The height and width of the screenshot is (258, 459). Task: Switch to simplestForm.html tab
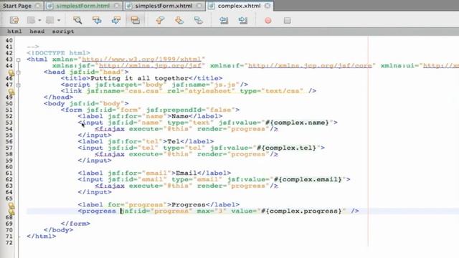[x=83, y=6]
